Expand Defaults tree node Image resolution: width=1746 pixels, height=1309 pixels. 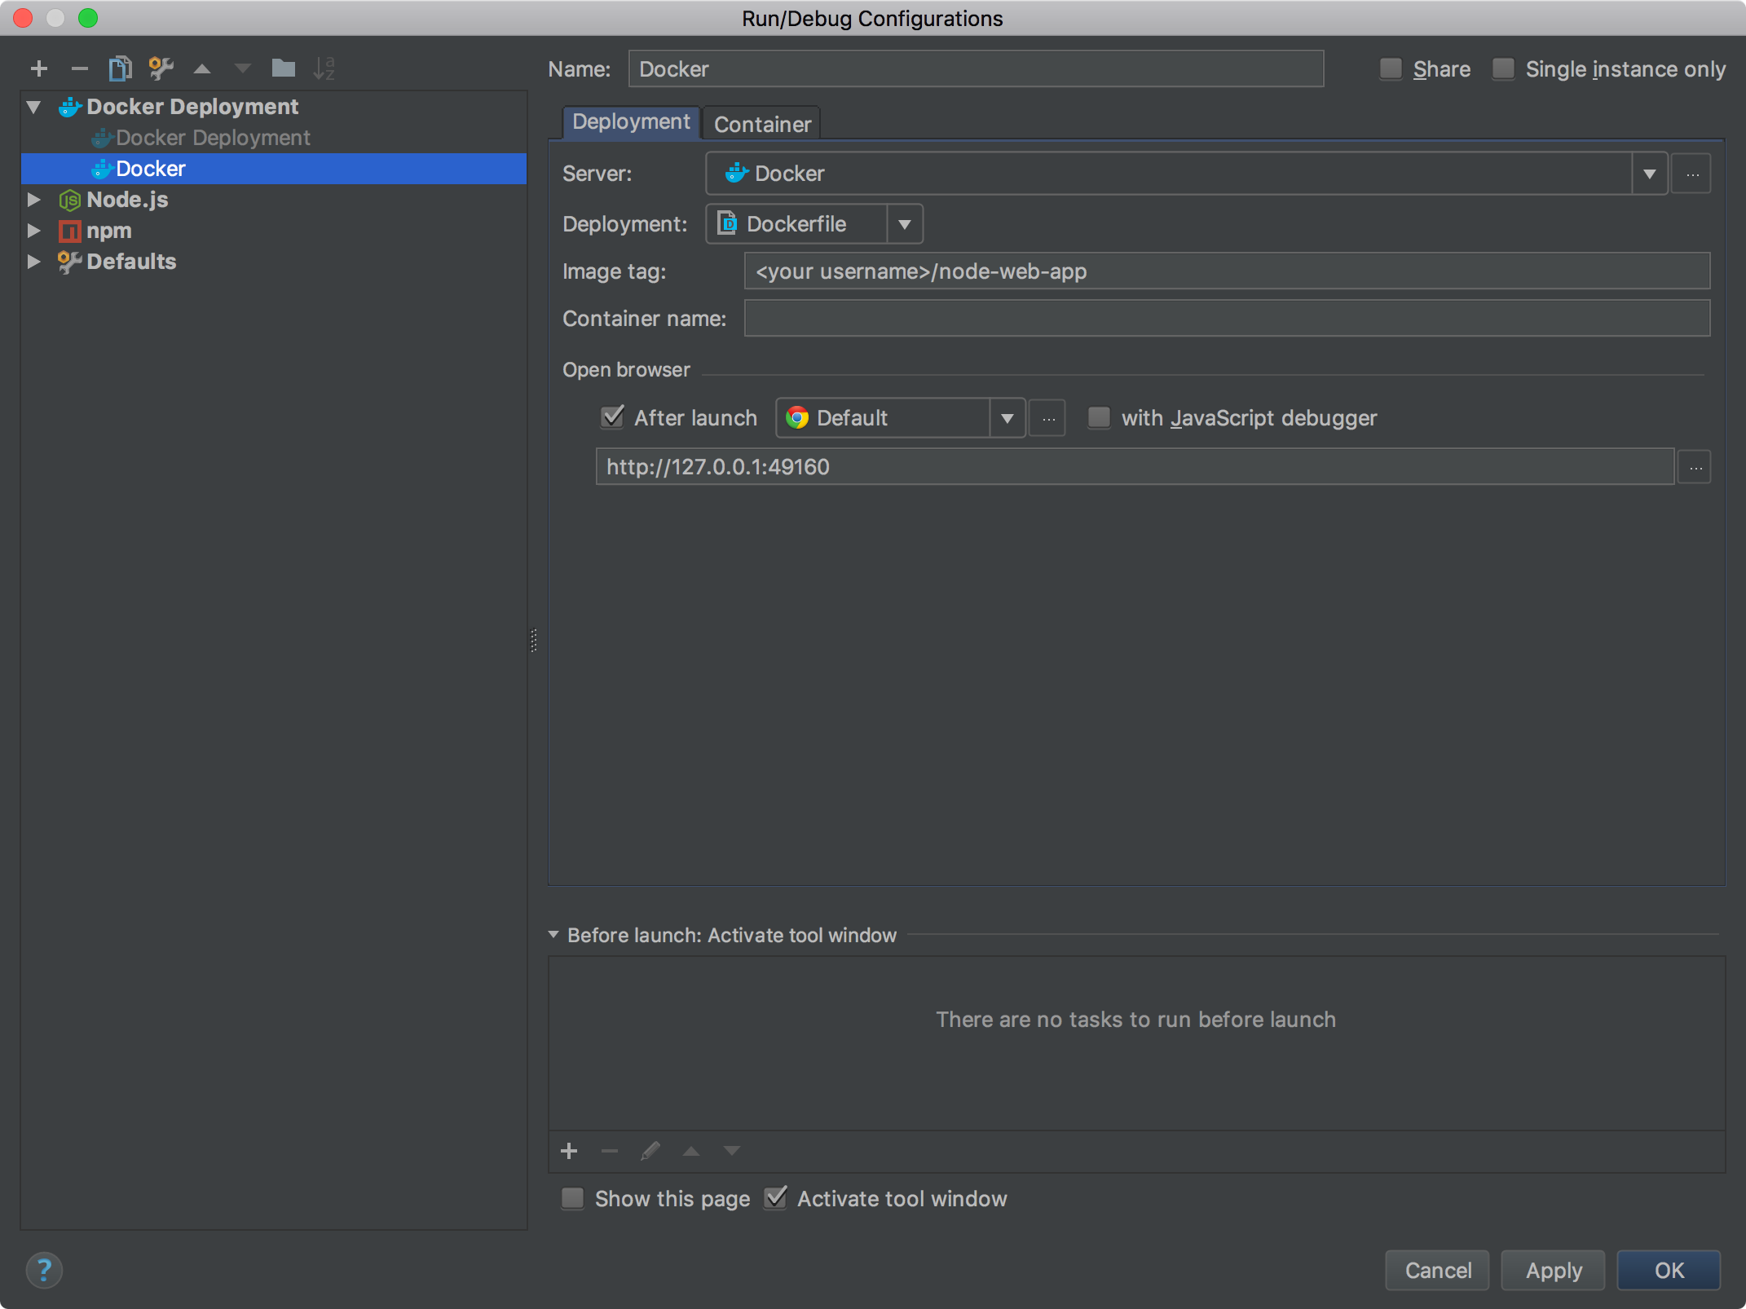(34, 262)
